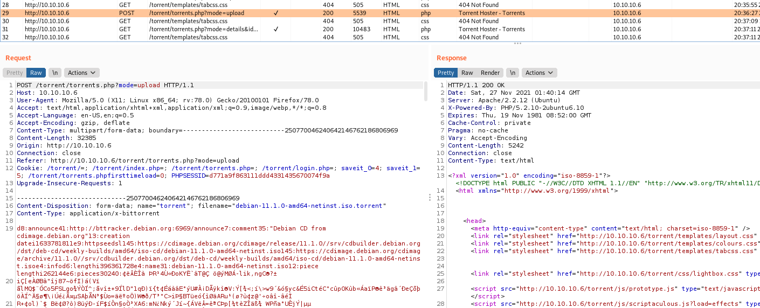
Task: Click the 'Content-Length: 32385' line
Action: tap(57, 138)
